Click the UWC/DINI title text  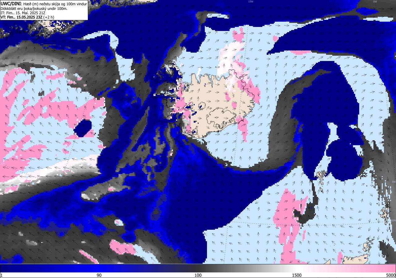11,3
